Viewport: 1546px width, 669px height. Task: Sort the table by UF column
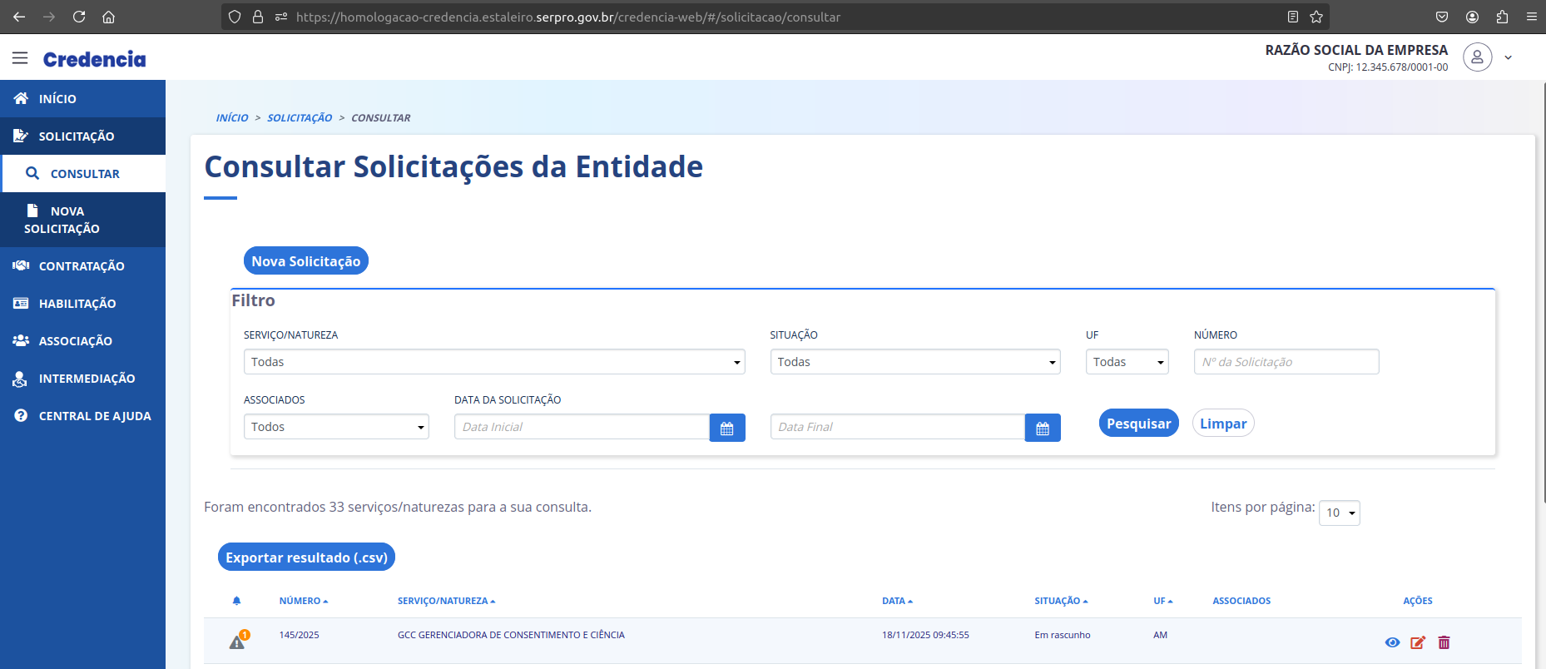[1163, 601]
